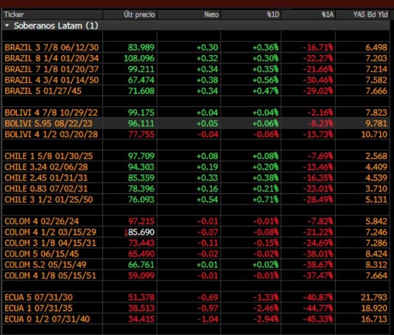The image size is (394, 335).
Task: Select the COLOM 4 1/2 03/15/29 ticker
Action: [50, 232]
